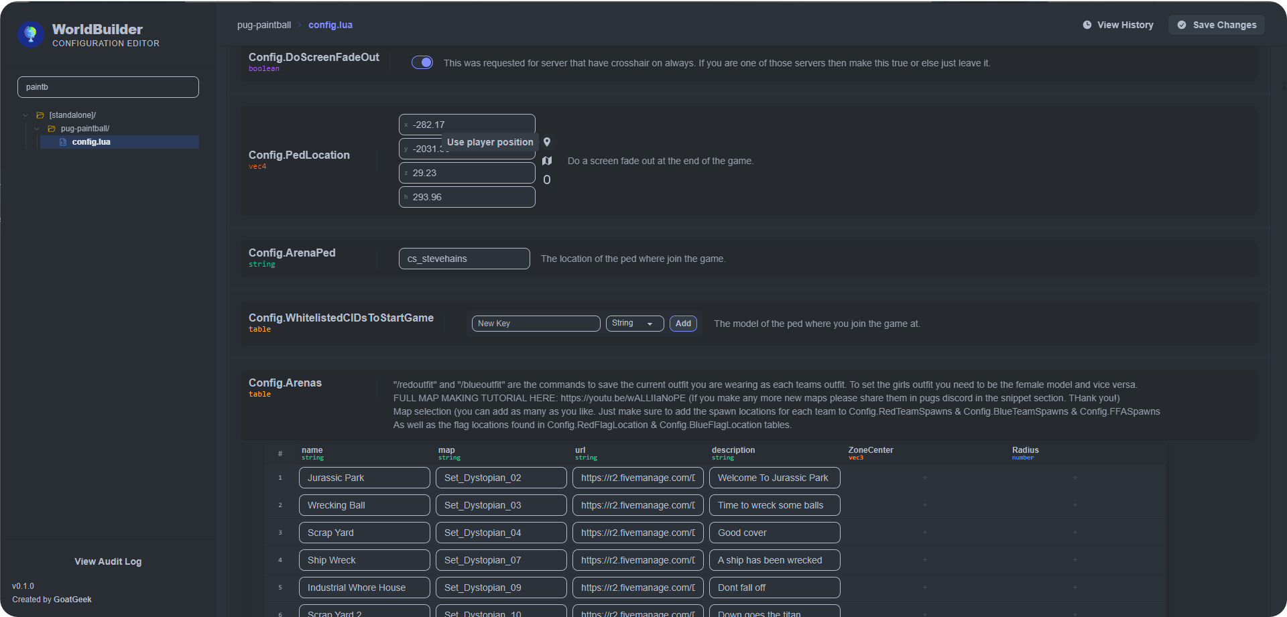This screenshot has width=1287, height=617.
Task: Click the 'Use player position' map pin icon
Action: pos(547,141)
